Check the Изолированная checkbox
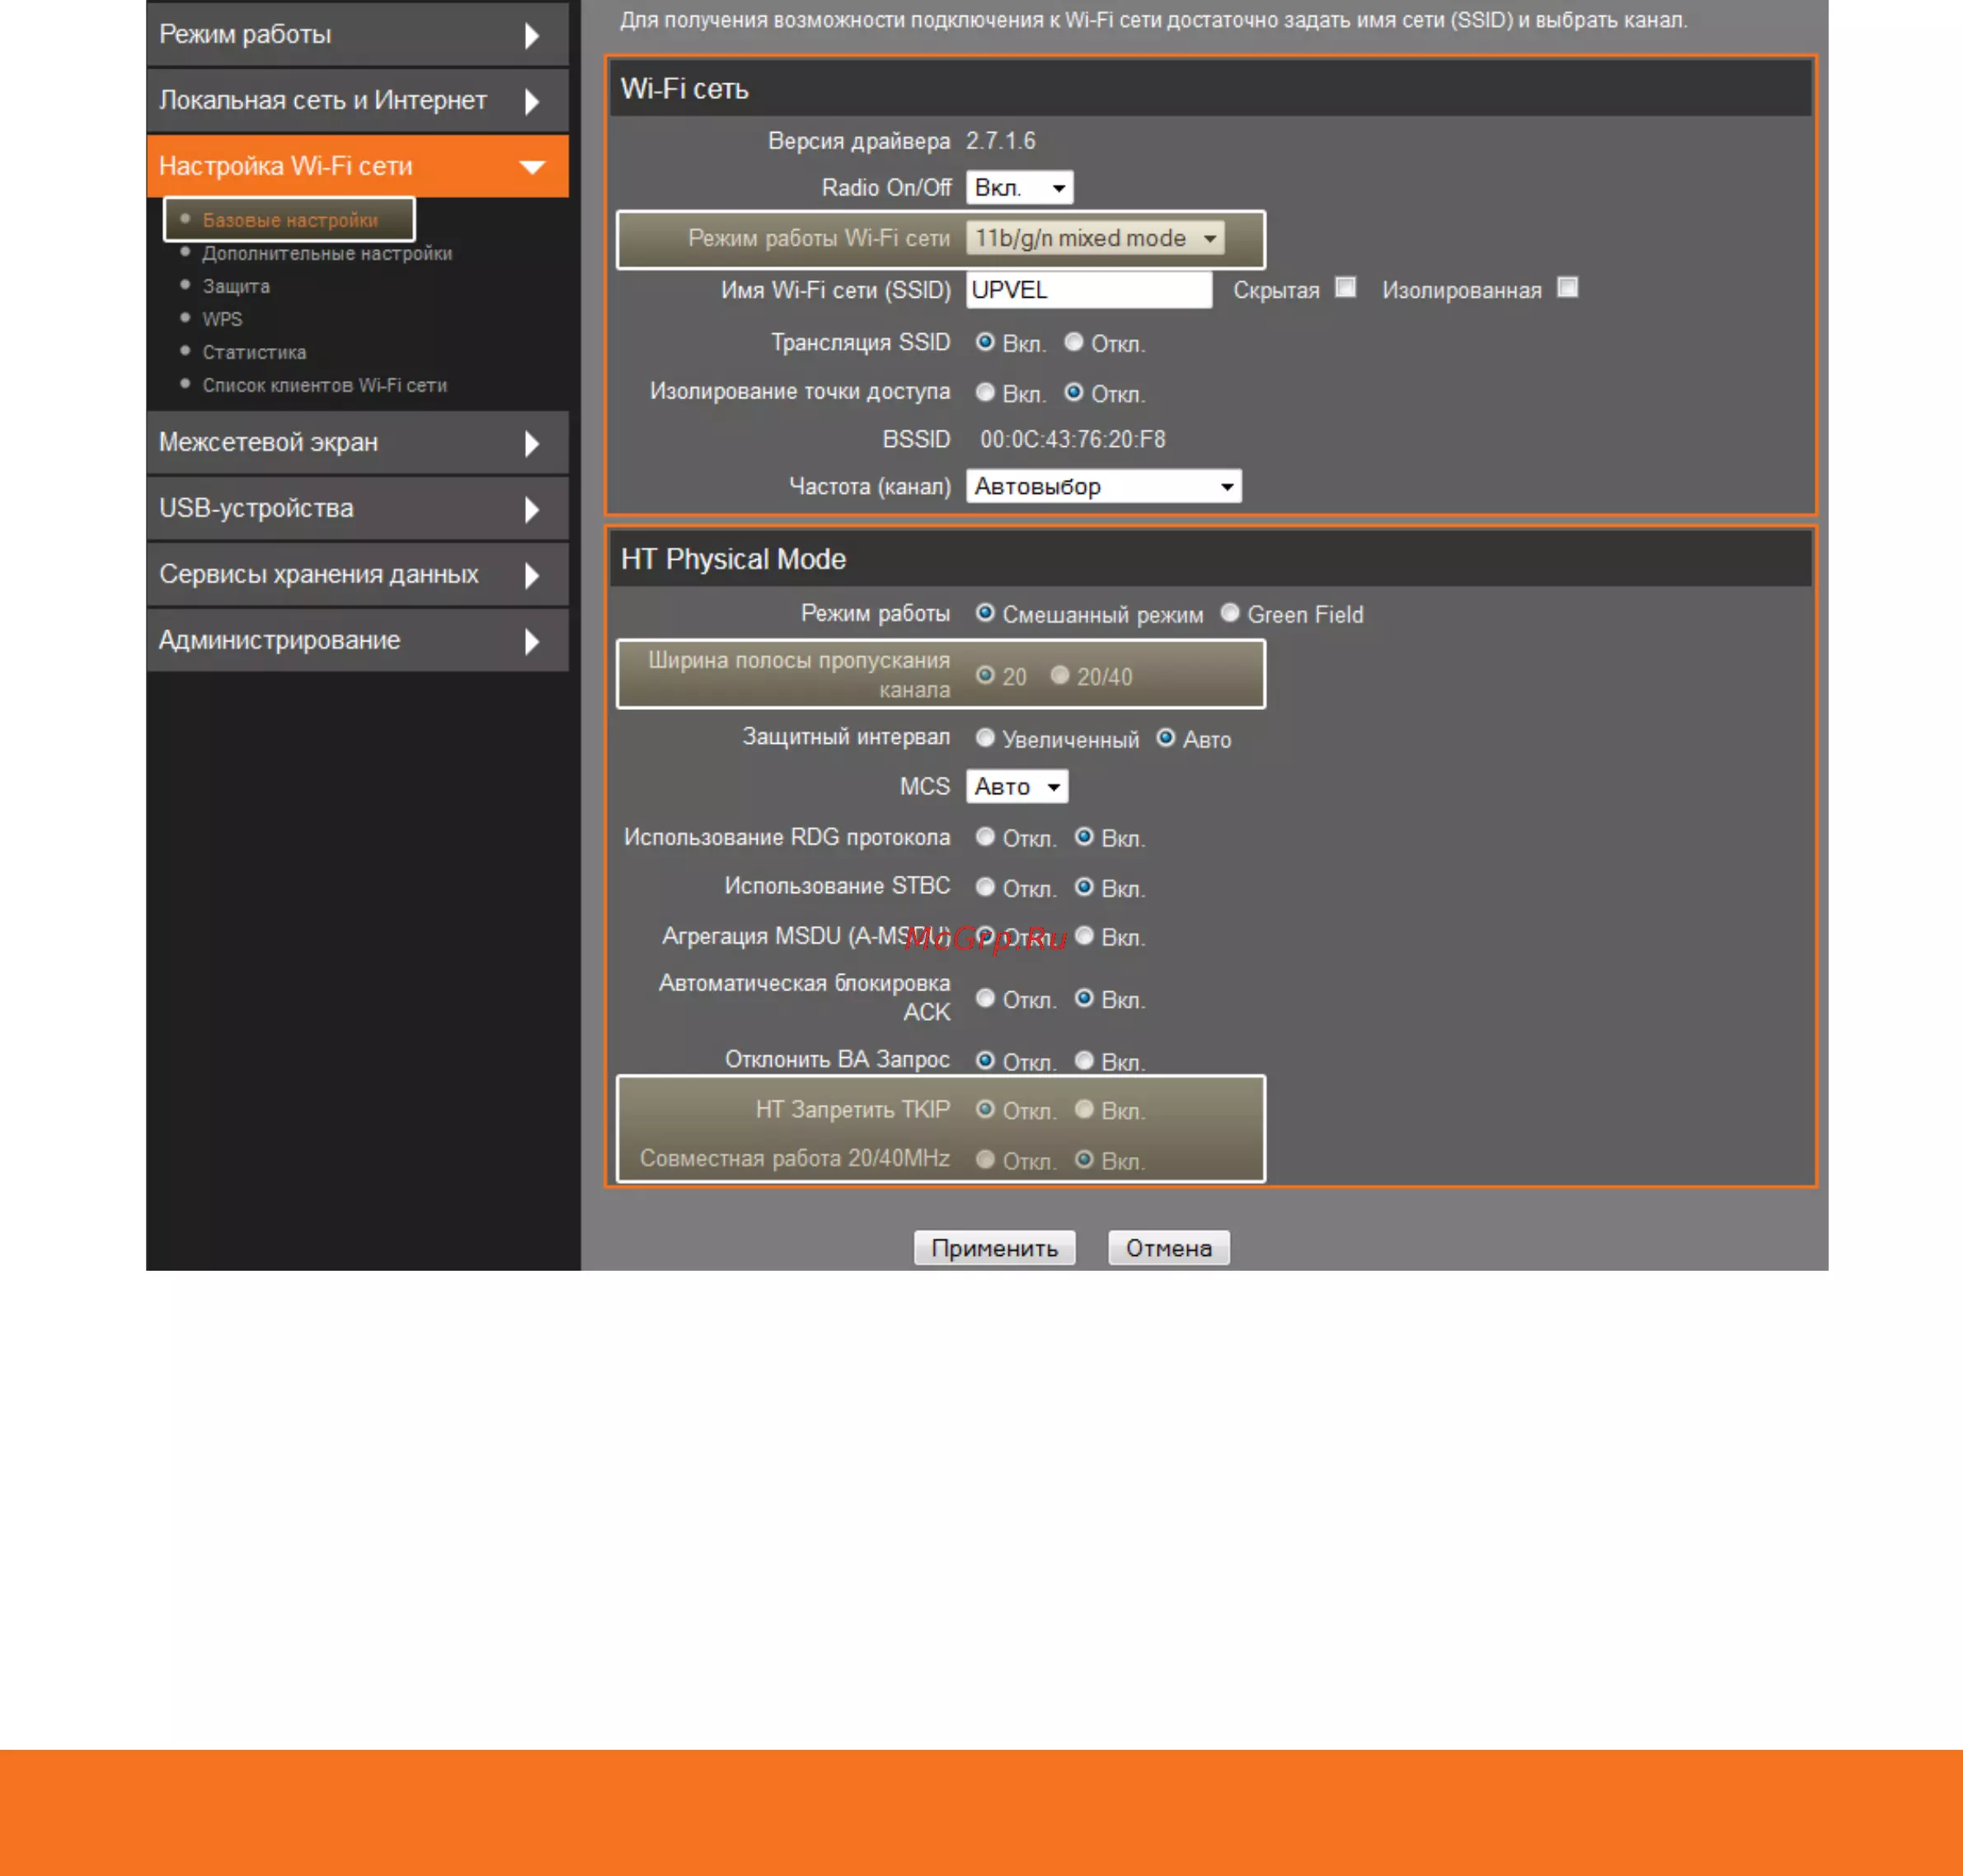 [1567, 288]
